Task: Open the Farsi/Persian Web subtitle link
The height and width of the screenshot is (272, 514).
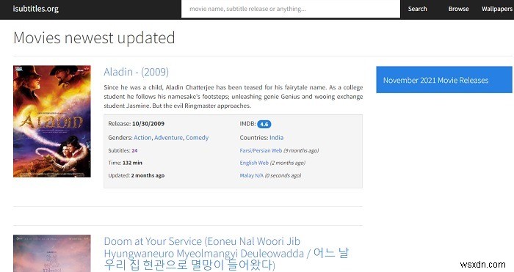Action: click(261, 150)
